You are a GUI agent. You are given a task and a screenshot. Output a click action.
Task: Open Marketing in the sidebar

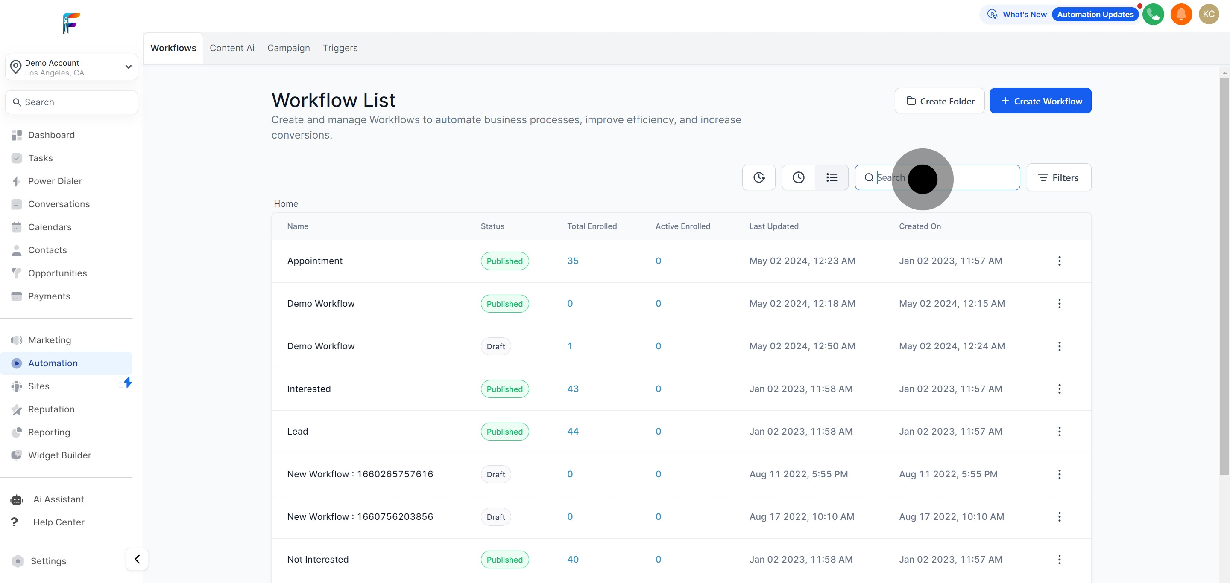[x=49, y=340]
